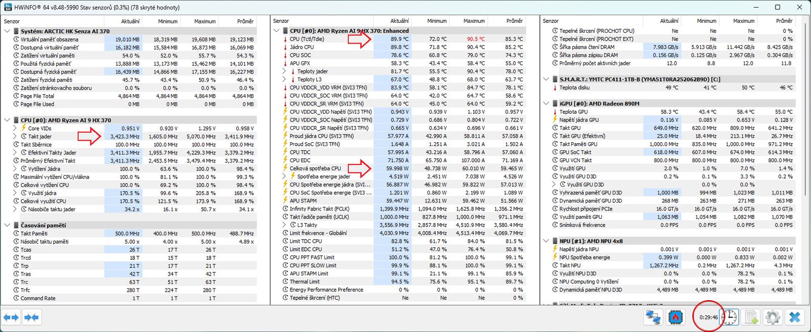
Task: Reset sensor statistics with the clock icon
Action: (x=729, y=317)
